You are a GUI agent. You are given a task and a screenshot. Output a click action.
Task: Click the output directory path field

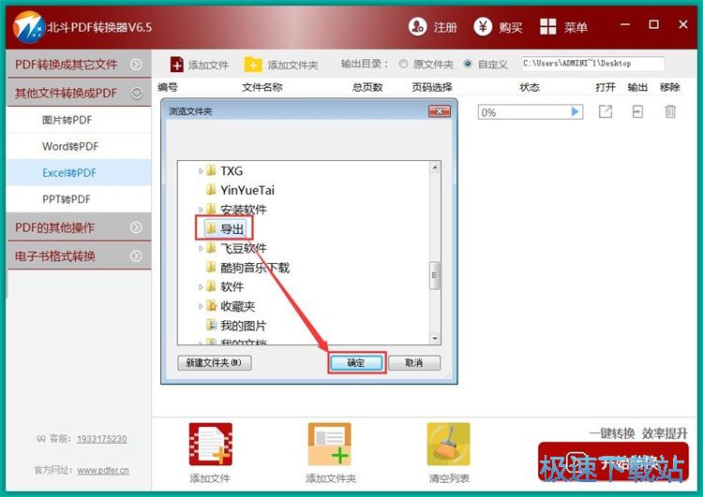coord(592,64)
